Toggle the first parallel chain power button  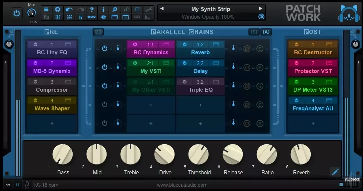point(105,48)
